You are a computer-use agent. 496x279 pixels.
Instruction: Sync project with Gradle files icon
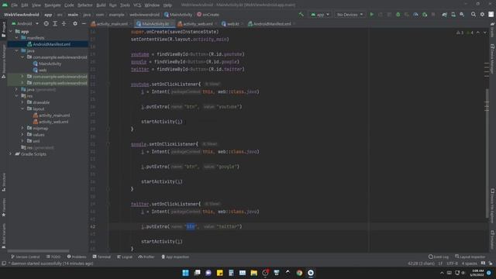(x=444, y=15)
